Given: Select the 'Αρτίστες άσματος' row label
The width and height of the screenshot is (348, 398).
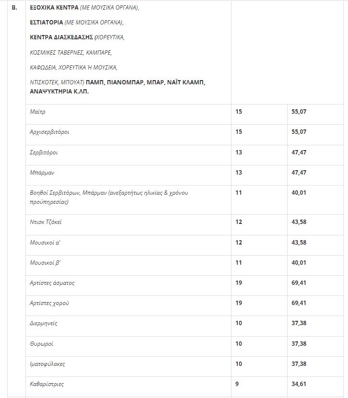Looking at the screenshot, I should click(52, 283).
